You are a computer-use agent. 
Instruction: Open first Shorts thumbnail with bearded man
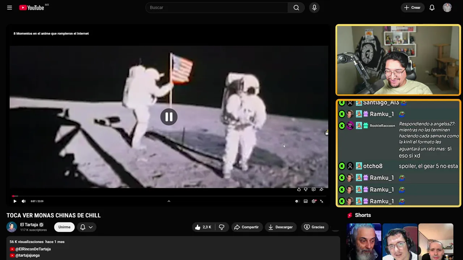364,242
